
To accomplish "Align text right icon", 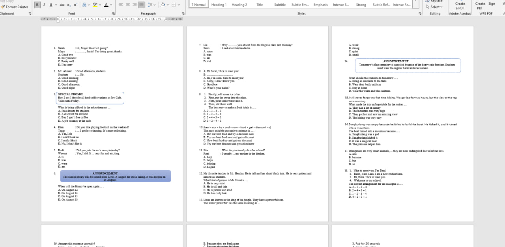I will pos(135,5).
